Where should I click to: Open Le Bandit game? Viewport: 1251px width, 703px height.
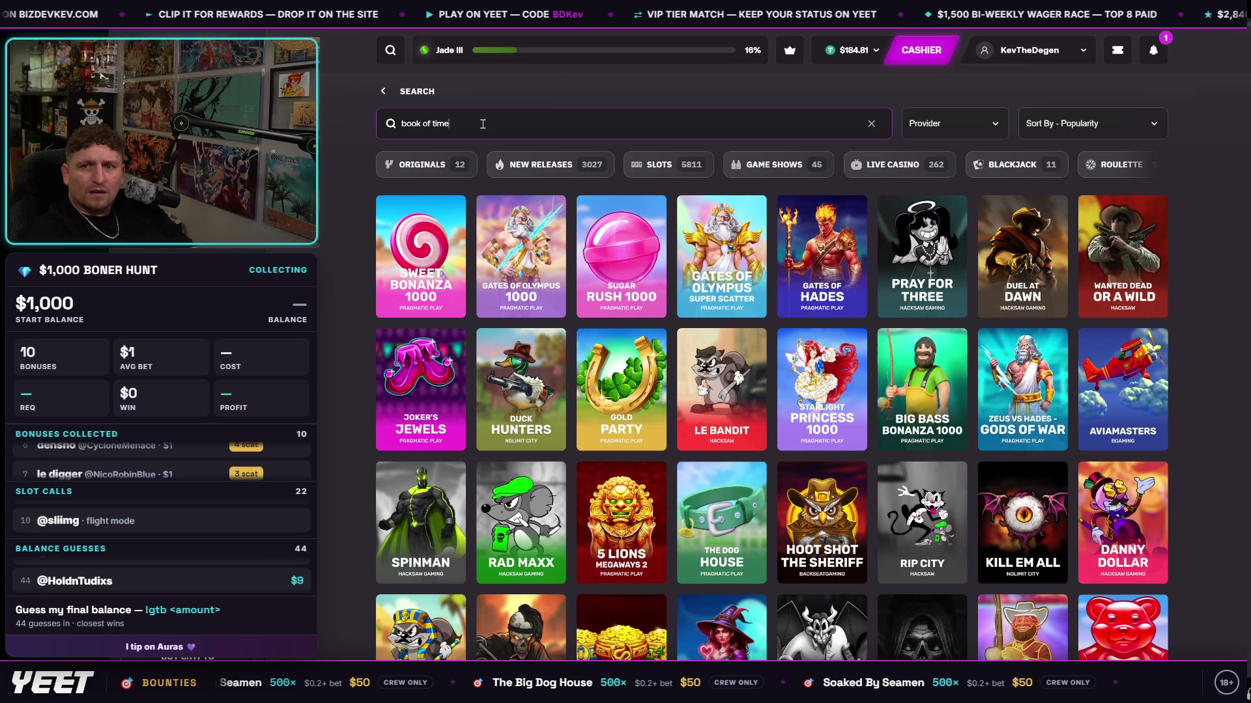pos(722,389)
